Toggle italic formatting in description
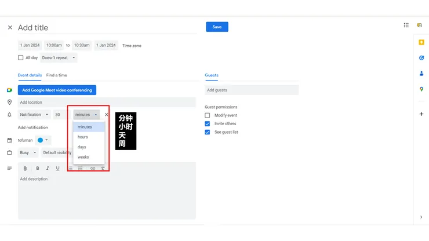This screenshot has height=241, width=429. (48, 168)
